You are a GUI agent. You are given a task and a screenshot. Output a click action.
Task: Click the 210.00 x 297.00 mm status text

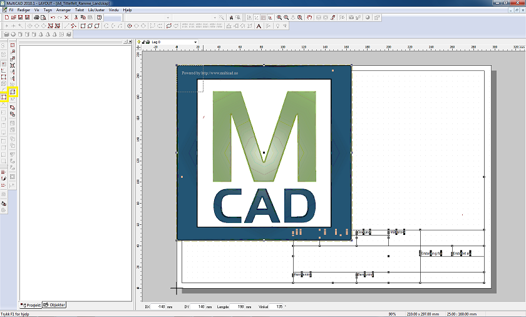[x=423, y=314]
